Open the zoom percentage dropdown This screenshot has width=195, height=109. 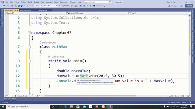[8, 96]
